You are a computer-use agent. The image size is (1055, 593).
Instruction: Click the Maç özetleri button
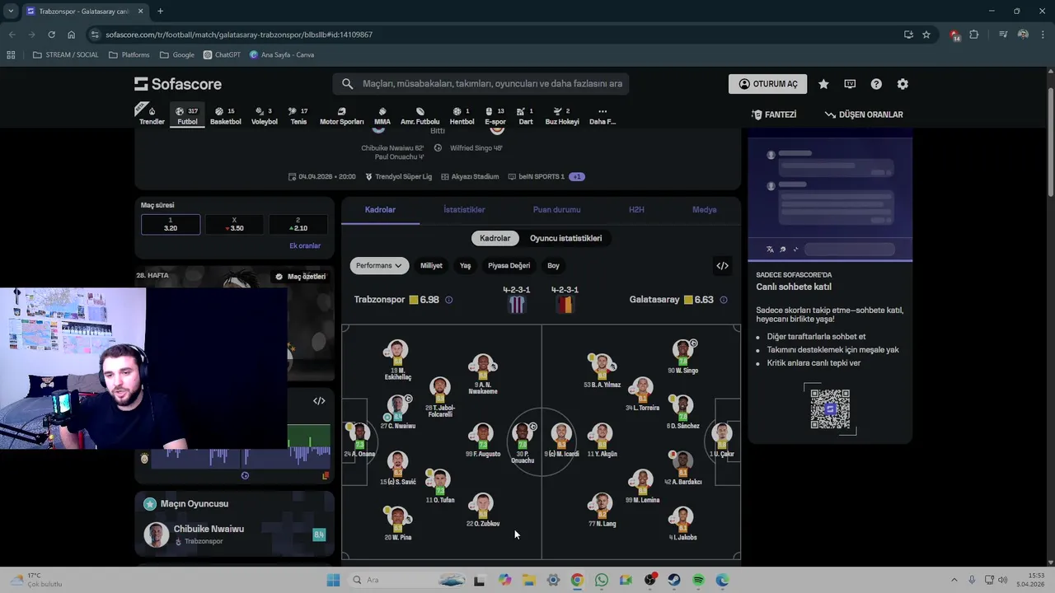coord(300,277)
